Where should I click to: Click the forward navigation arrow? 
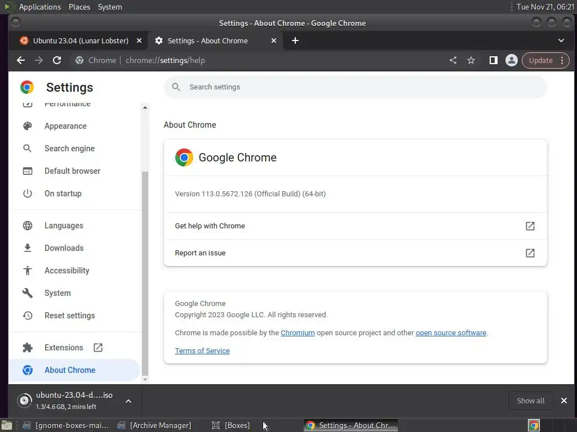pos(39,60)
